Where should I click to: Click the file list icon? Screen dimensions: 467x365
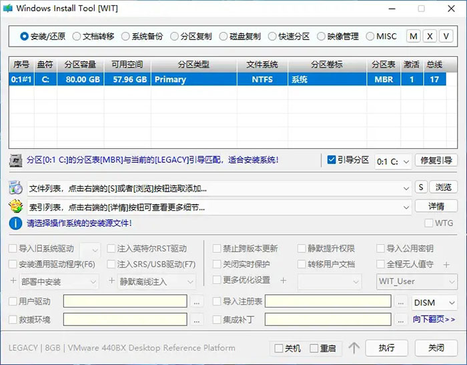point(15,188)
